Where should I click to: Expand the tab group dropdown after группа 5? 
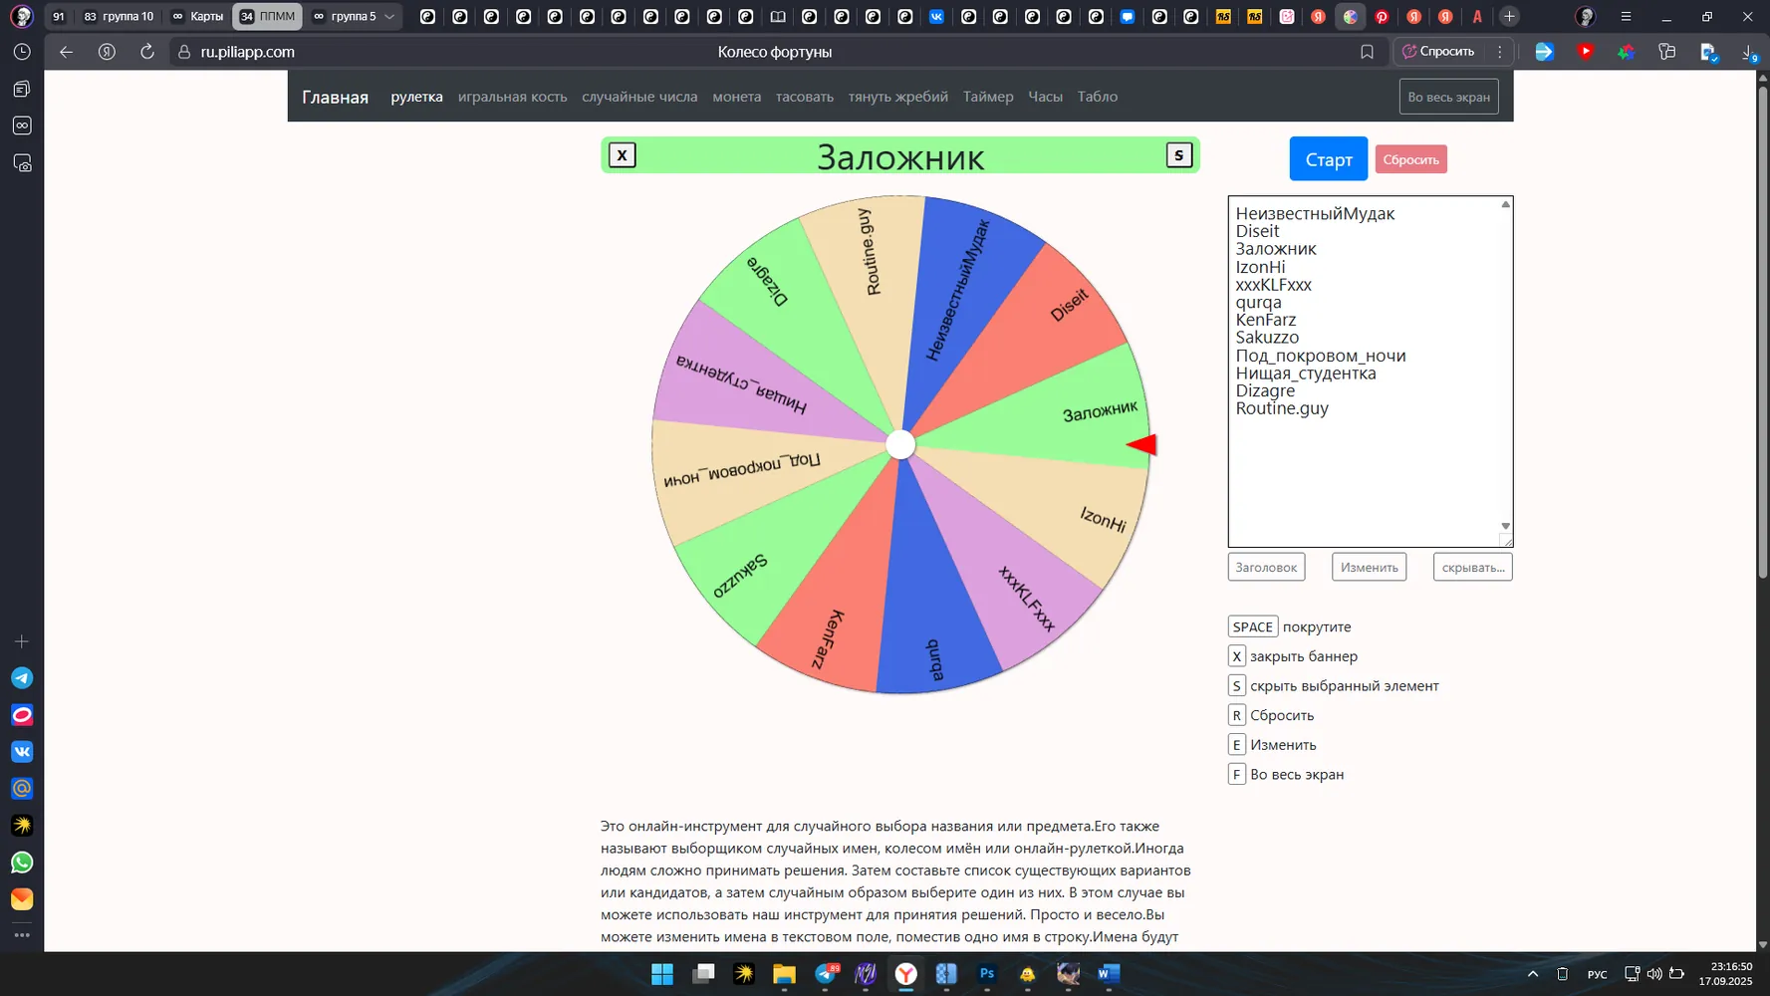pos(389,16)
